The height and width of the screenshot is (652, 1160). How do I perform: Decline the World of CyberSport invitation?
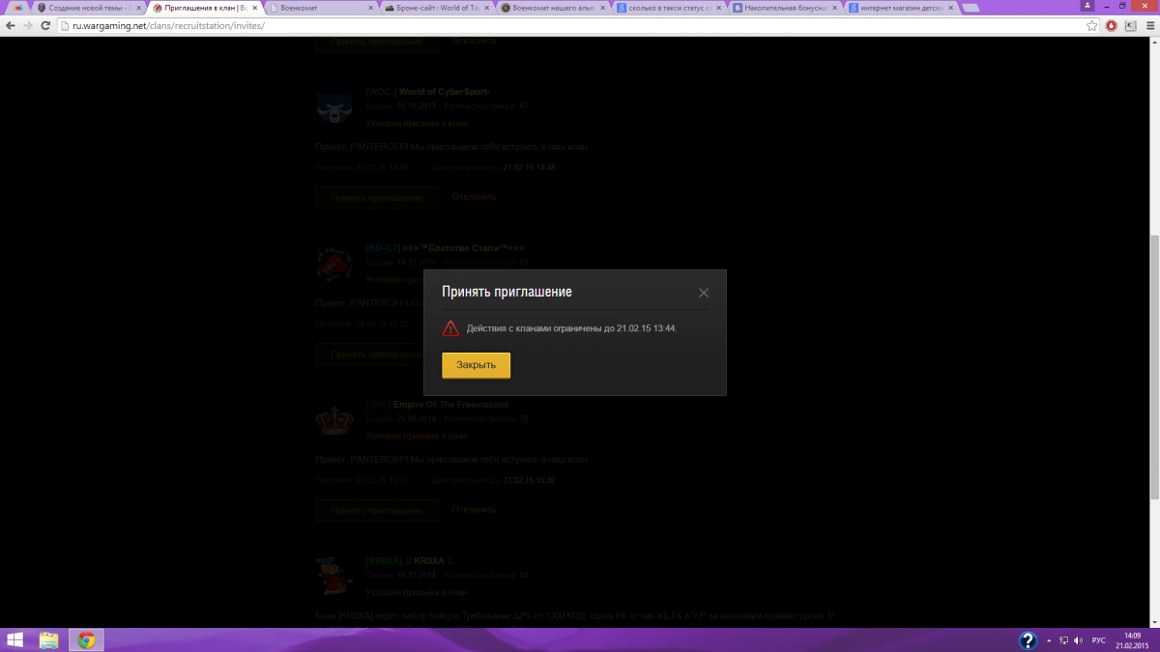tap(474, 196)
